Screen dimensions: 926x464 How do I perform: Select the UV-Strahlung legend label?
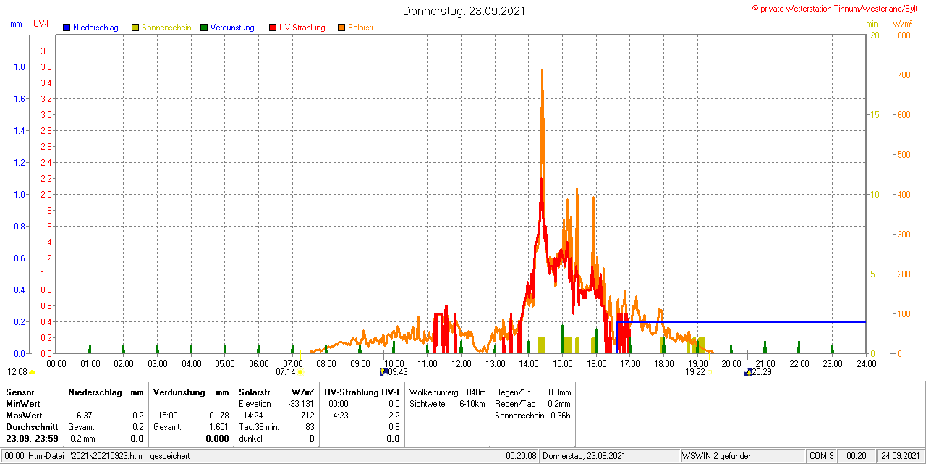[x=302, y=28]
